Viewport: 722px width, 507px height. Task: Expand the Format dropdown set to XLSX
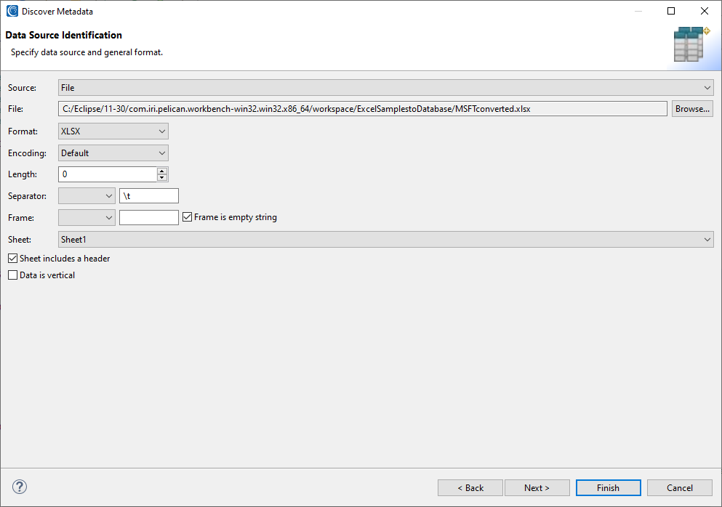(113, 131)
